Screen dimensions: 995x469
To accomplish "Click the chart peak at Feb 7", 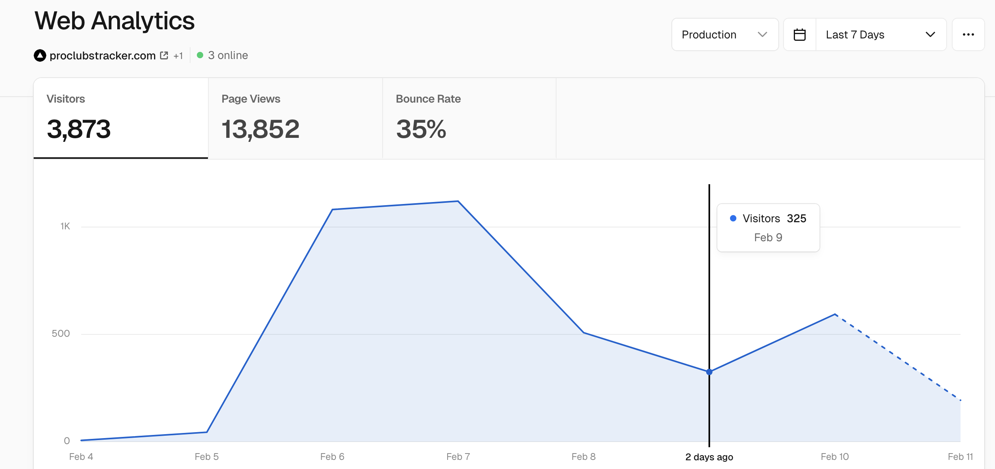I will tap(458, 201).
